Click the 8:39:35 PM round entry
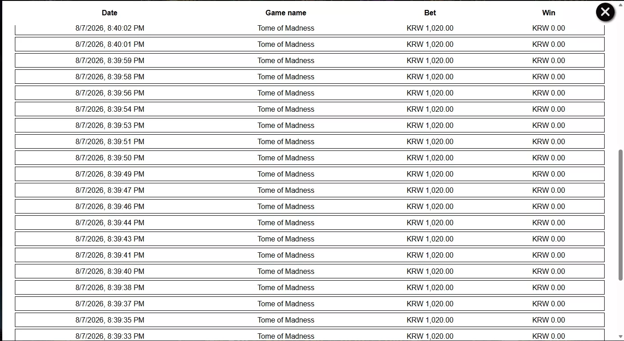The width and height of the screenshot is (624, 341). click(310, 320)
